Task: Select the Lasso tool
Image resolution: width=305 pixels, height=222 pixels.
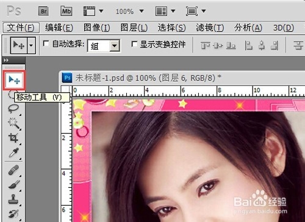Action: 13,109
